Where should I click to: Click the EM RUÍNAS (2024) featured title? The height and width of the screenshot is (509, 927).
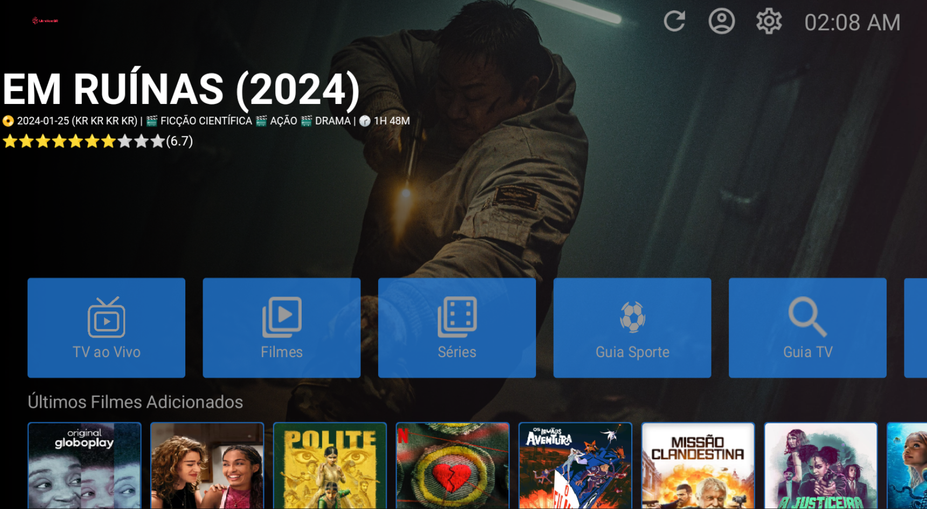pyautogui.click(x=181, y=89)
